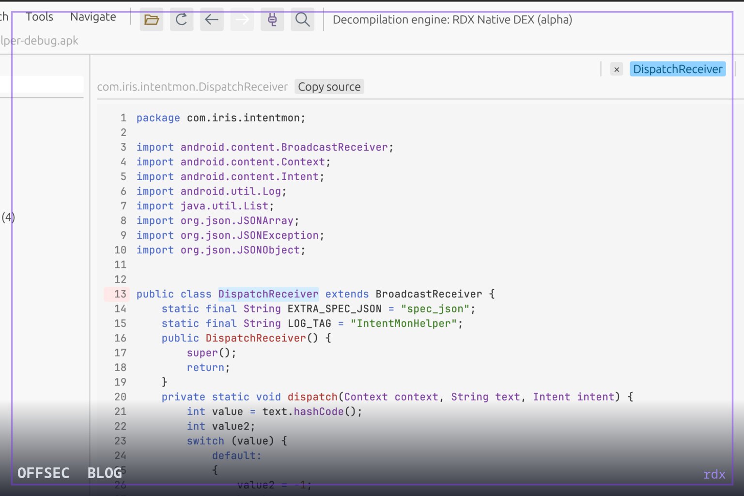Close the DispatchReceiver tab with the x
Image resolution: width=744 pixels, height=496 pixels.
click(617, 69)
